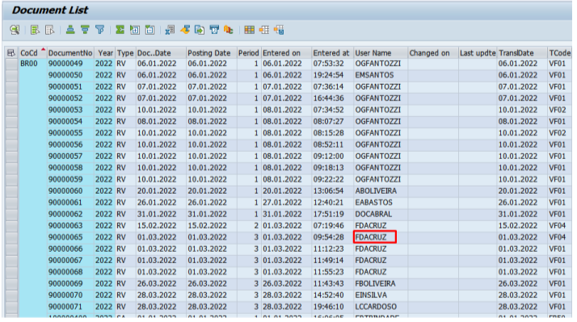Click the Year column header
Screen dimensions: 577x322
(105, 53)
